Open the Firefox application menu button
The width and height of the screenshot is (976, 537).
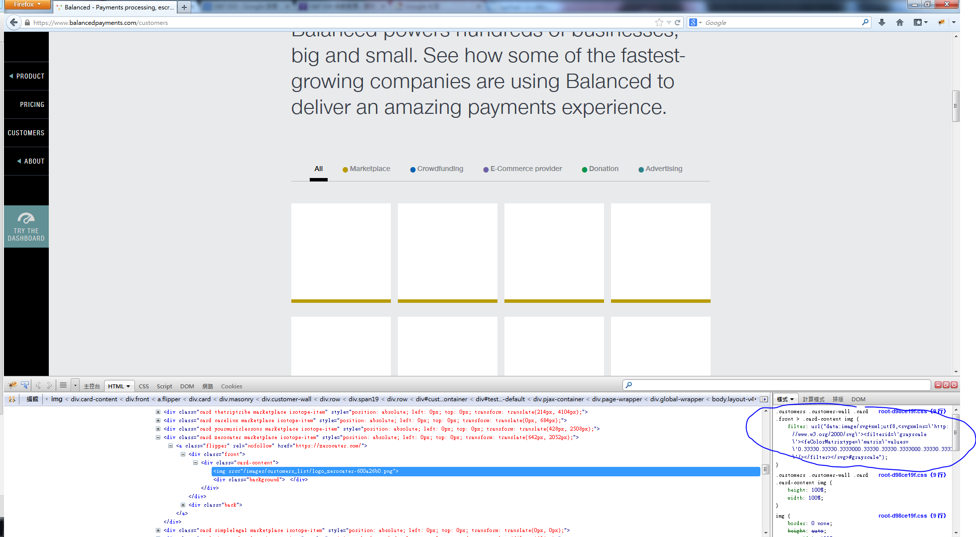coord(27,4)
